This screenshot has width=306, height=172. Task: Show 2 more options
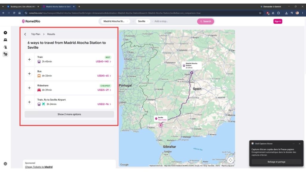coord(69,114)
